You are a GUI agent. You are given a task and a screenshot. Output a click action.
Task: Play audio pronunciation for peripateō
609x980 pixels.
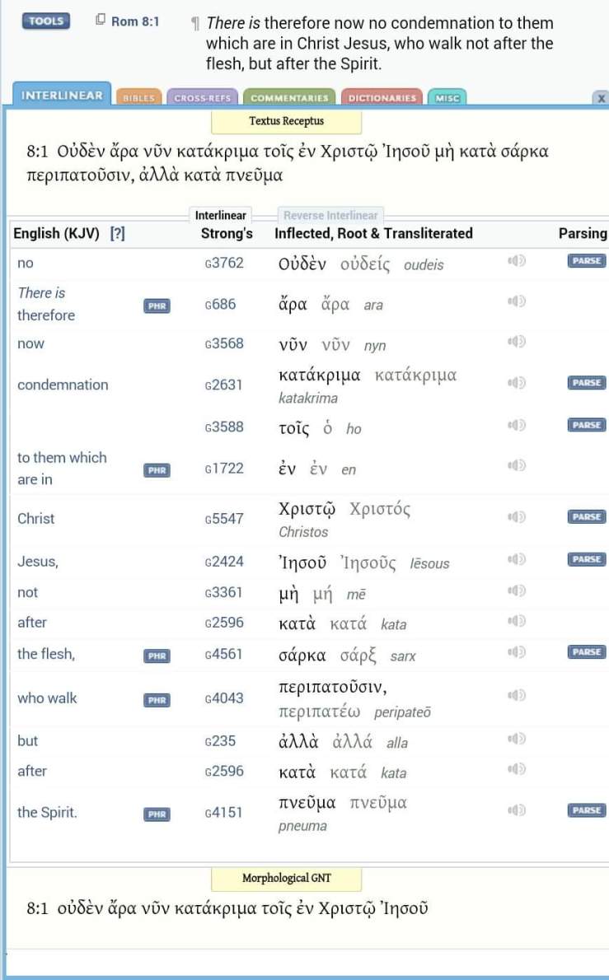click(x=517, y=696)
